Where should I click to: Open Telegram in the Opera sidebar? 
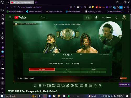point(3,52)
